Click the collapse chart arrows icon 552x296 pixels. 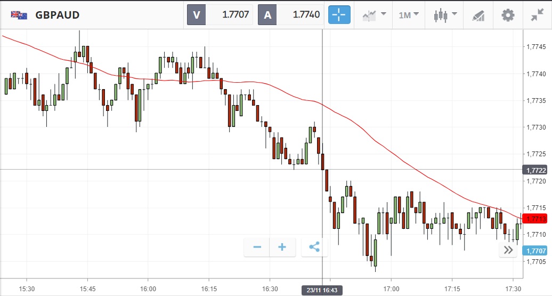click(x=537, y=15)
